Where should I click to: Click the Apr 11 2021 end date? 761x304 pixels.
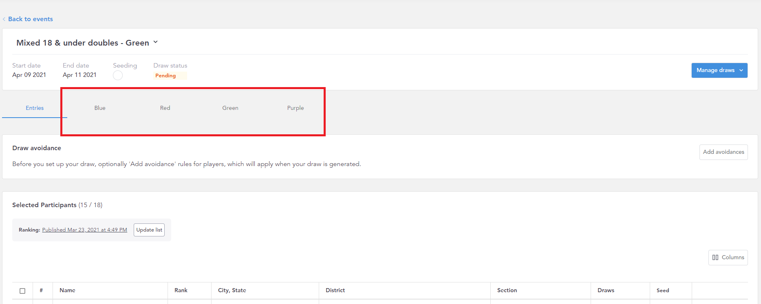(79, 75)
